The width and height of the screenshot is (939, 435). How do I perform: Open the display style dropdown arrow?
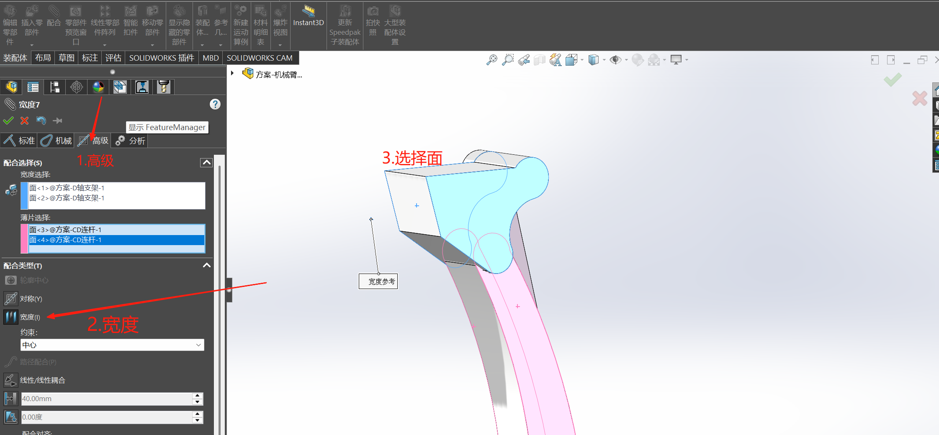tap(604, 59)
